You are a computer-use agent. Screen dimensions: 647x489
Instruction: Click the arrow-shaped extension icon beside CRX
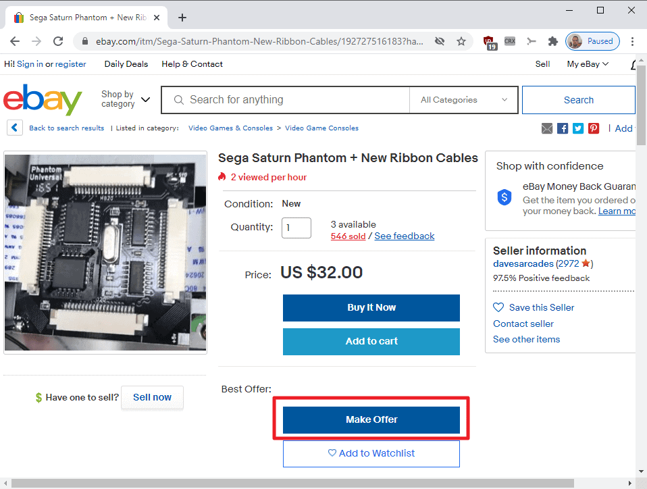[532, 41]
